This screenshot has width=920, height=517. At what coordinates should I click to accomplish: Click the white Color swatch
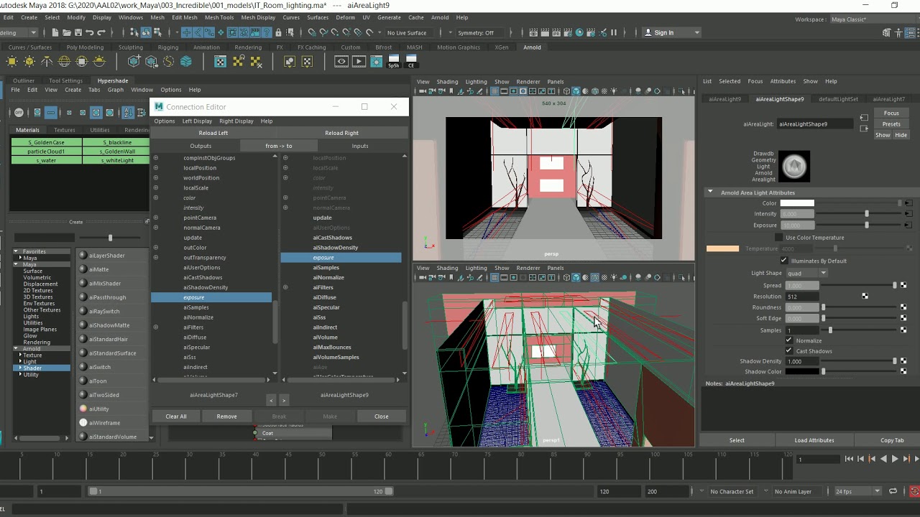pyautogui.click(x=797, y=203)
